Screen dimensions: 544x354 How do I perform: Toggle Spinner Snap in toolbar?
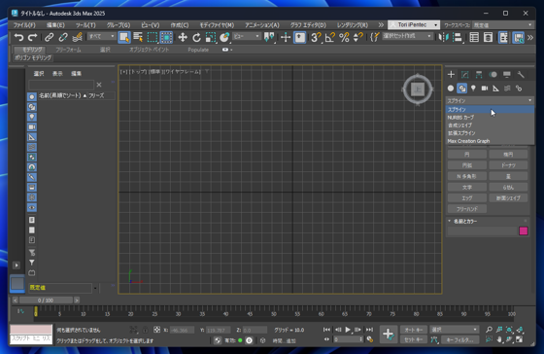[358, 37]
